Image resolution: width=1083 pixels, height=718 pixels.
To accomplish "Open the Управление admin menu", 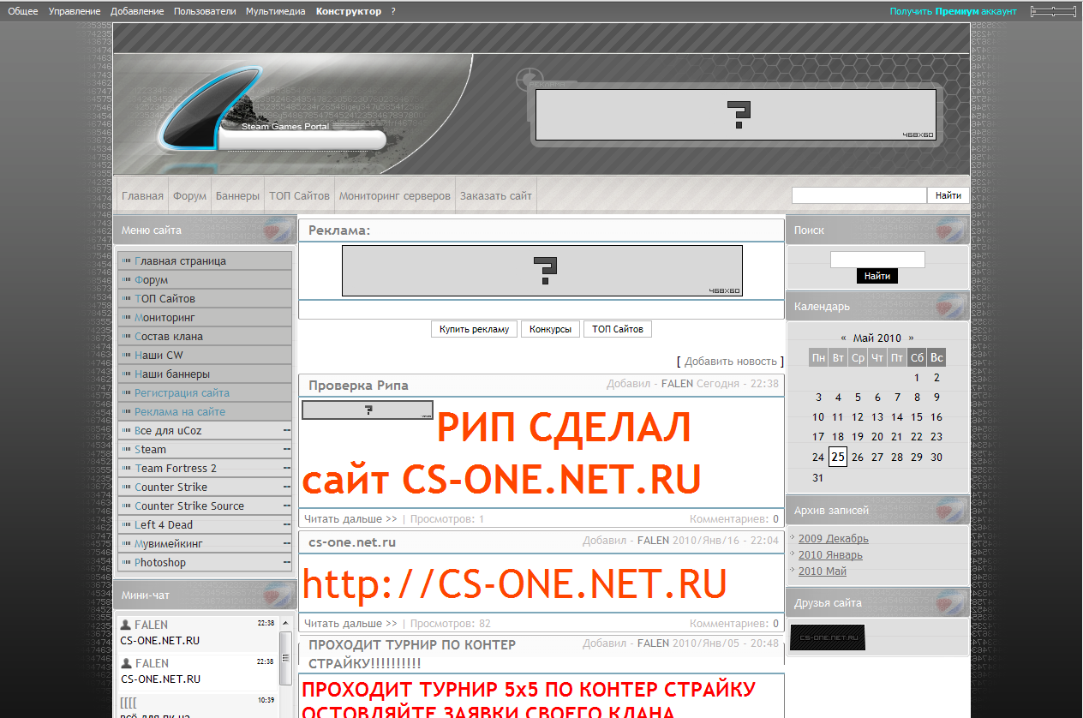I will coord(75,11).
